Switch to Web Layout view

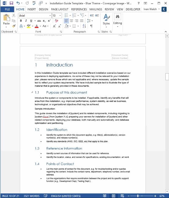pyautogui.click(x=122, y=196)
